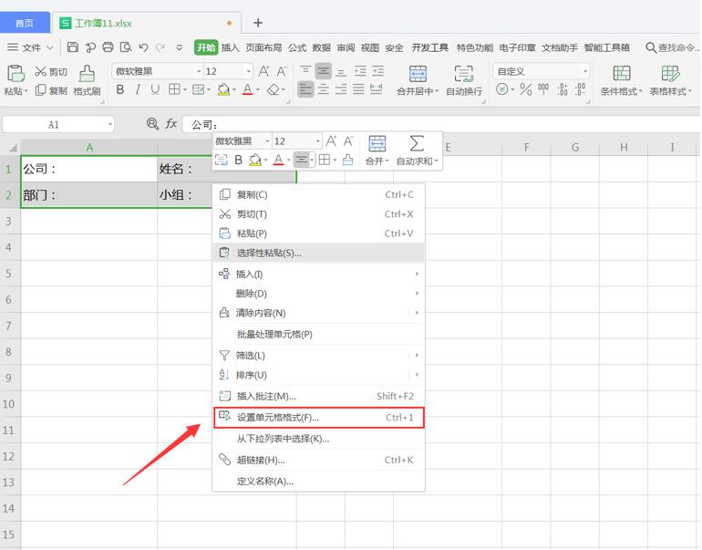Choose 超链接(H) from context menu
This screenshot has width=702, height=550.
pos(319,460)
